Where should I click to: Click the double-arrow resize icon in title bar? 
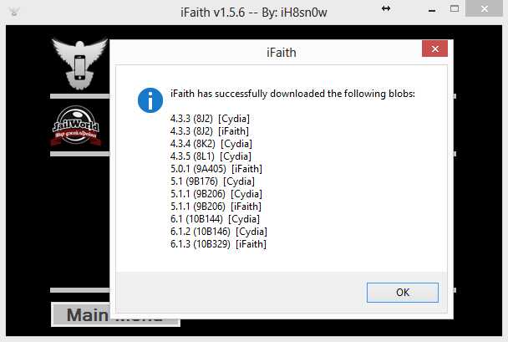[385, 8]
